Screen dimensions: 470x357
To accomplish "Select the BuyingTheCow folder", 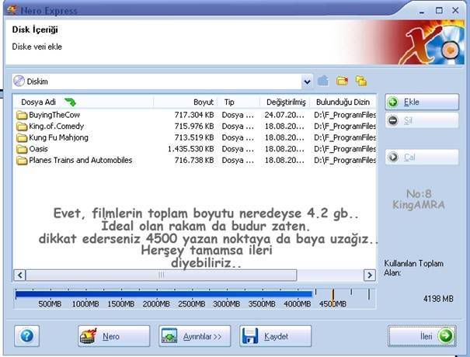I will tap(54, 115).
